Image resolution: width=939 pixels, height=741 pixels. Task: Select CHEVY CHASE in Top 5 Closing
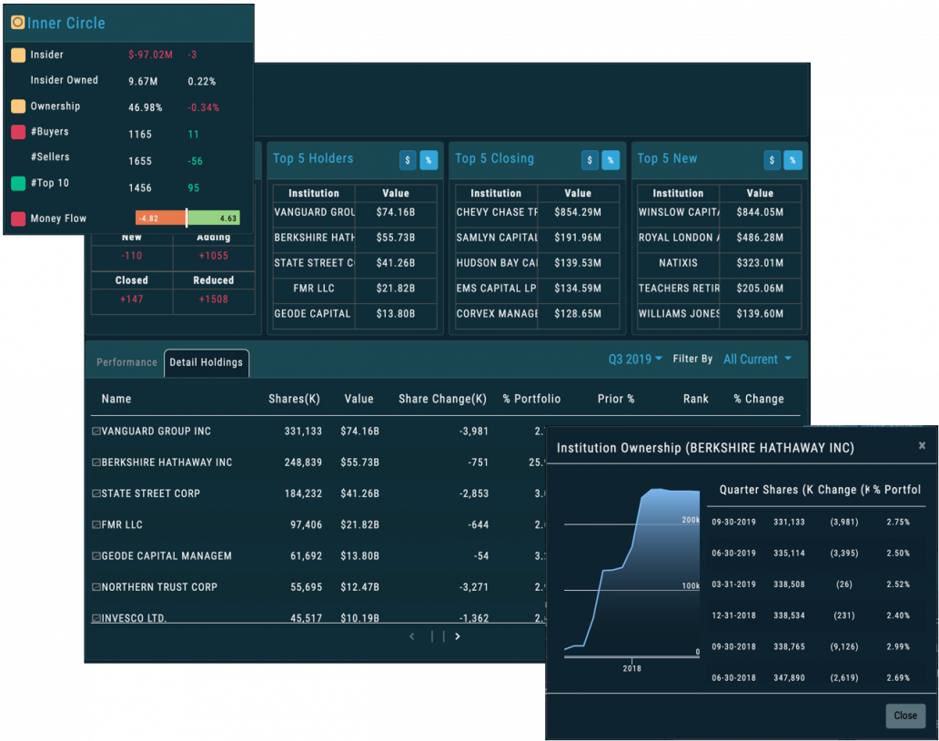497,213
